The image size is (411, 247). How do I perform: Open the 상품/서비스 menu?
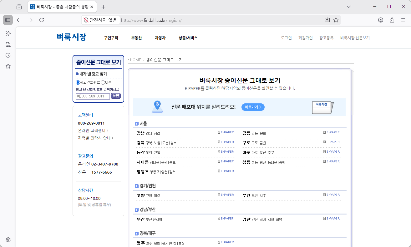point(188,38)
